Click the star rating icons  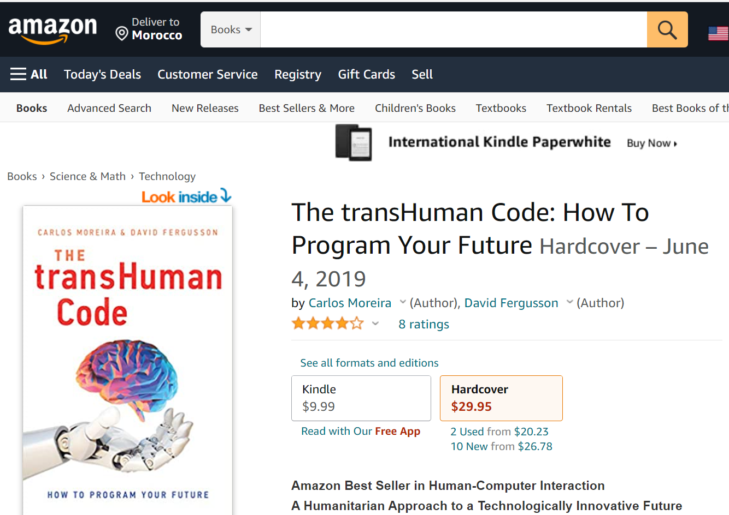click(x=327, y=324)
